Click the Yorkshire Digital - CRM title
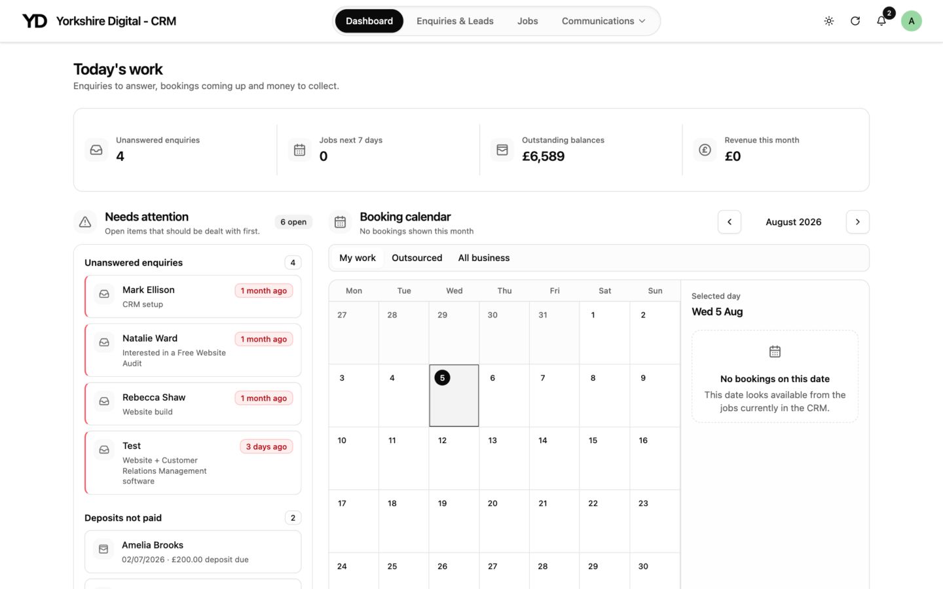The image size is (943, 589). click(x=116, y=21)
